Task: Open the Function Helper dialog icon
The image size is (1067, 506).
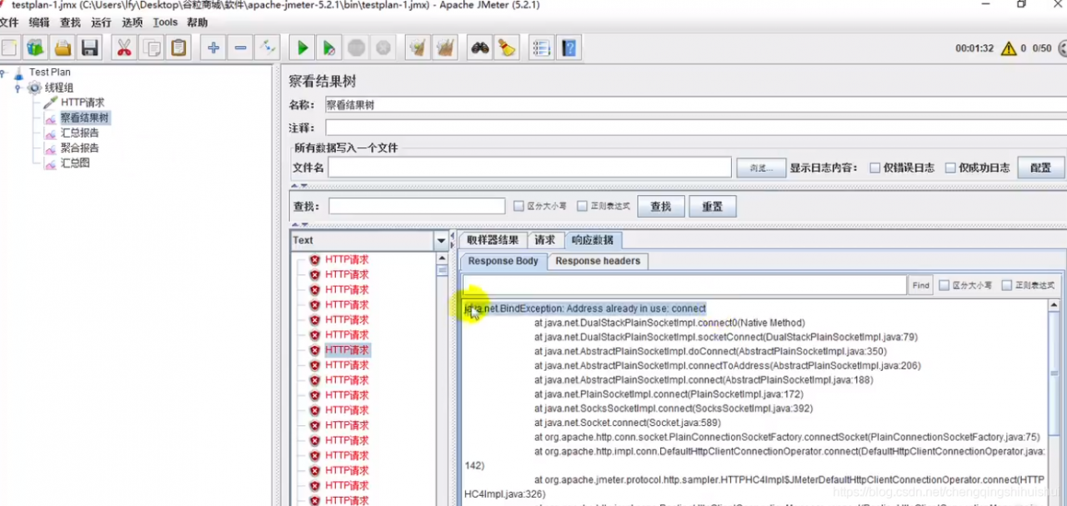Action: click(x=542, y=48)
